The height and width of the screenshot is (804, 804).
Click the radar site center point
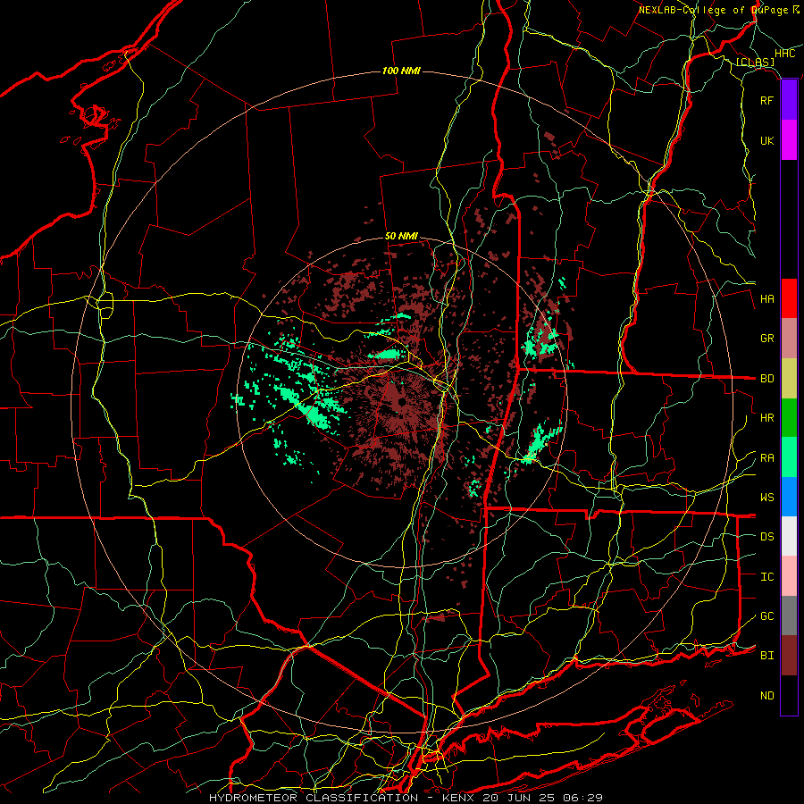click(401, 401)
